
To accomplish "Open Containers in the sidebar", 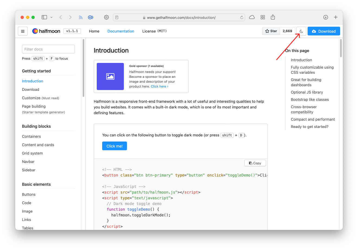I will (x=31, y=136).
